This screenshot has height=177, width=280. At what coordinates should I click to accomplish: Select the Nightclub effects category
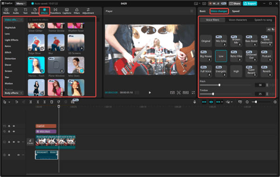coord(10,28)
